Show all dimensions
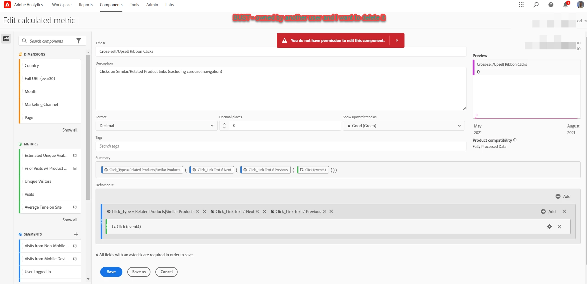587x284 pixels. tap(70, 130)
